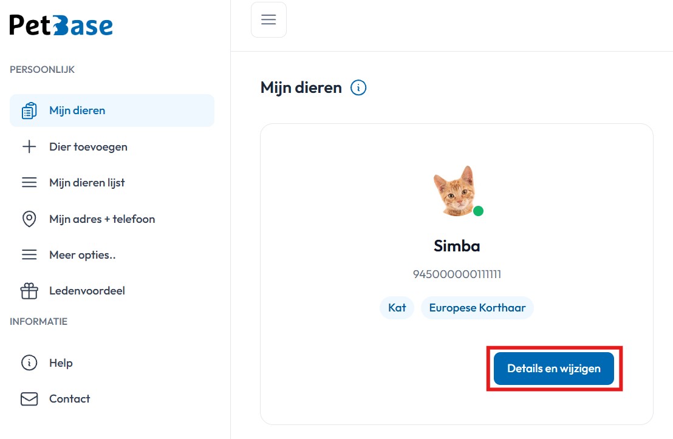The height and width of the screenshot is (439, 673).
Task: Open Mijn dieren in sidebar
Action: coord(77,111)
